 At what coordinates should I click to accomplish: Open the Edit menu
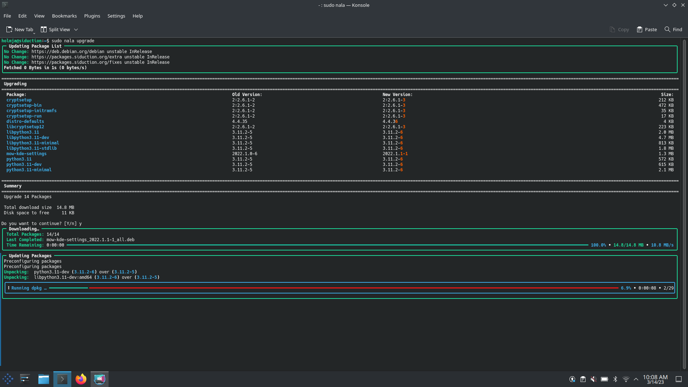pos(22,16)
